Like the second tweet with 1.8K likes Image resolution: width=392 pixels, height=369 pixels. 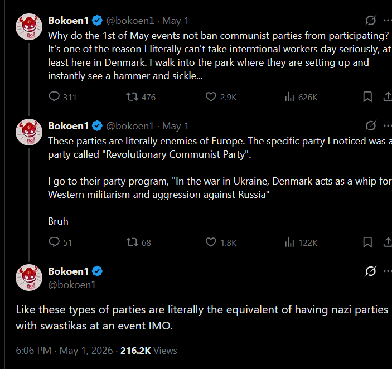click(221, 242)
